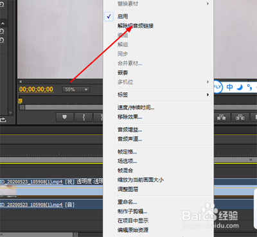The width and height of the screenshot is (257, 237).
Task: Choose 编辑原始资源 from the menu
Action: [159, 230]
